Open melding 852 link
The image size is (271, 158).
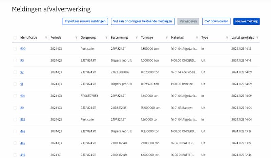coord(23,119)
